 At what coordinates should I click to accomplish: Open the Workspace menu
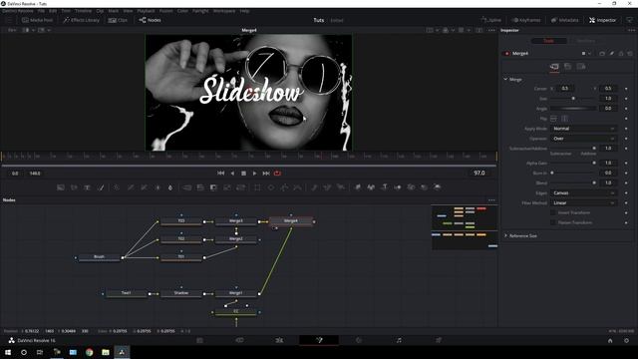(x=224, y=11)
